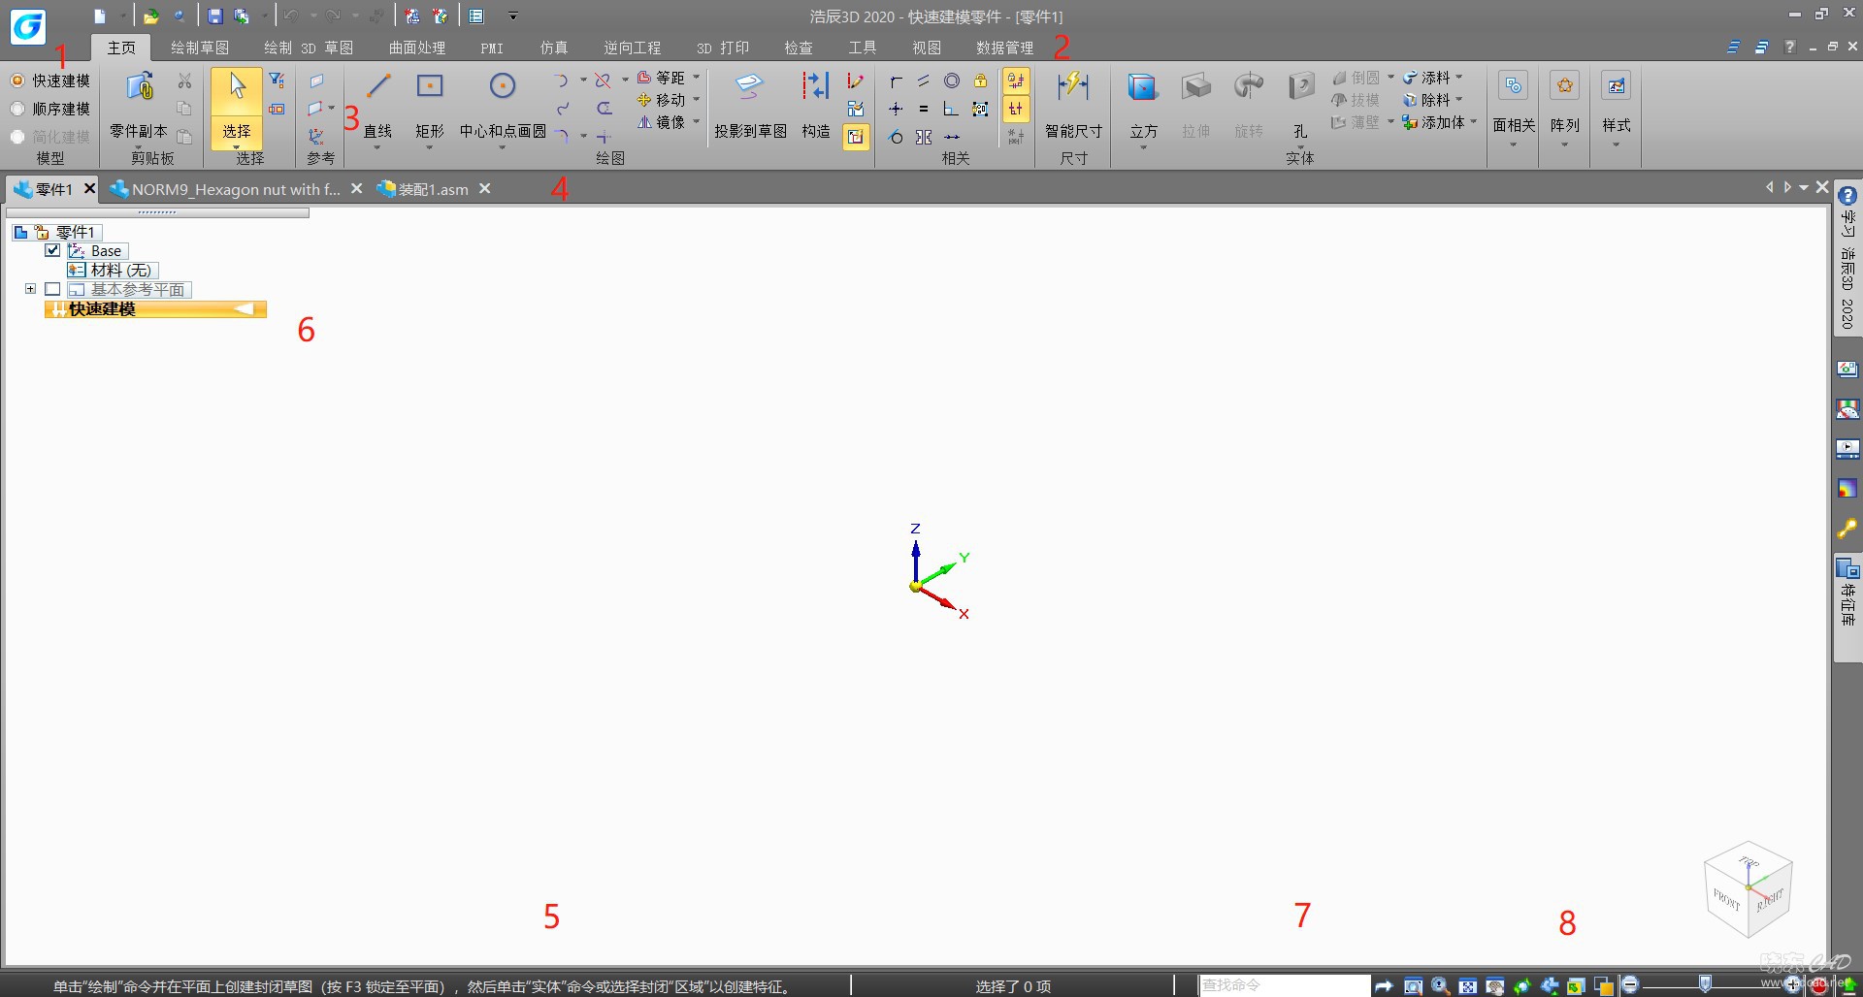
Task: Open the new document dropdown arrow
Action: pos(122,16)
